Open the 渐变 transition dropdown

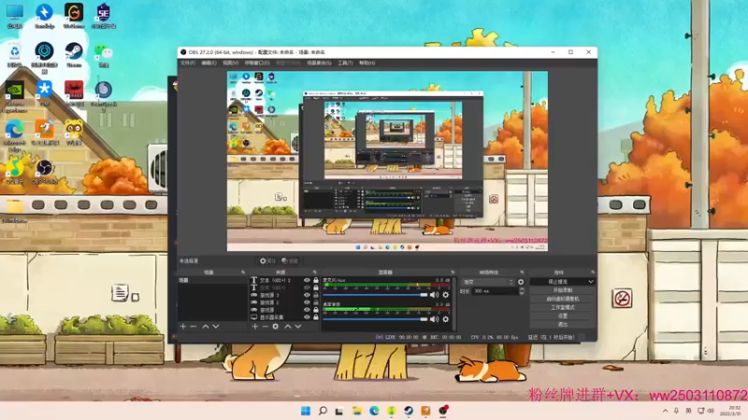click(487, 282)
